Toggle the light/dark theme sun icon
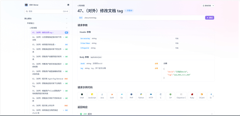This screenshot has height=116, width=240. point(68,5)
